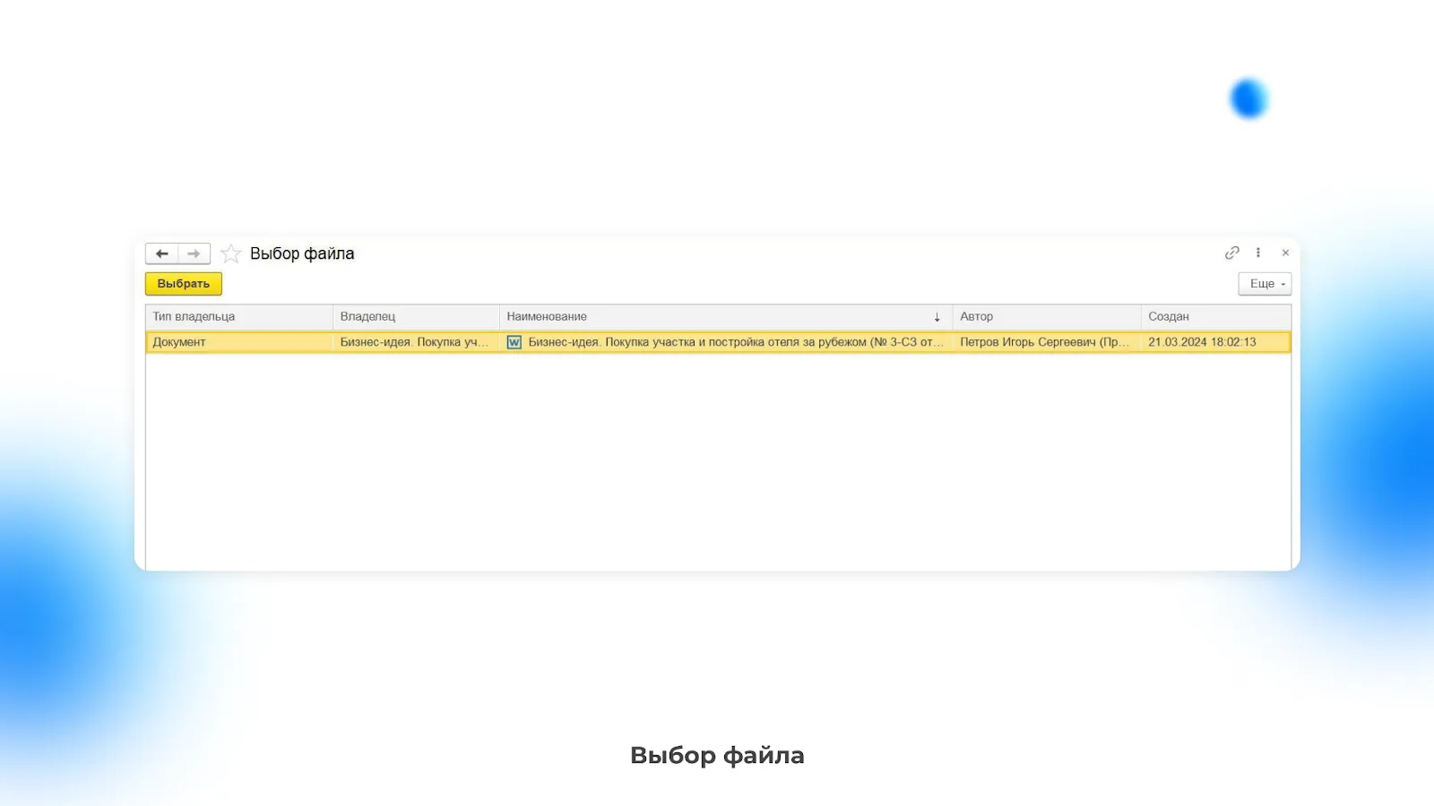Get link via the chain icon
Screen dimensions: 1434x806
click(x=1232, y=253)
